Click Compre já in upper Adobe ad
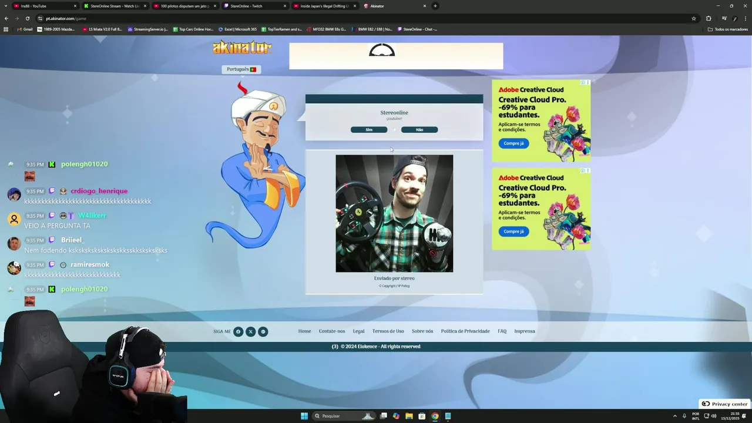The image size is (752, 423). [x=513, y=143]
